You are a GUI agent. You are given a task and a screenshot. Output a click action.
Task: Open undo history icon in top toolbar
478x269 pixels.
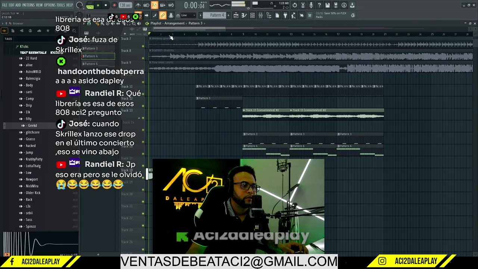pyautogui.click(x=295, y=5)
